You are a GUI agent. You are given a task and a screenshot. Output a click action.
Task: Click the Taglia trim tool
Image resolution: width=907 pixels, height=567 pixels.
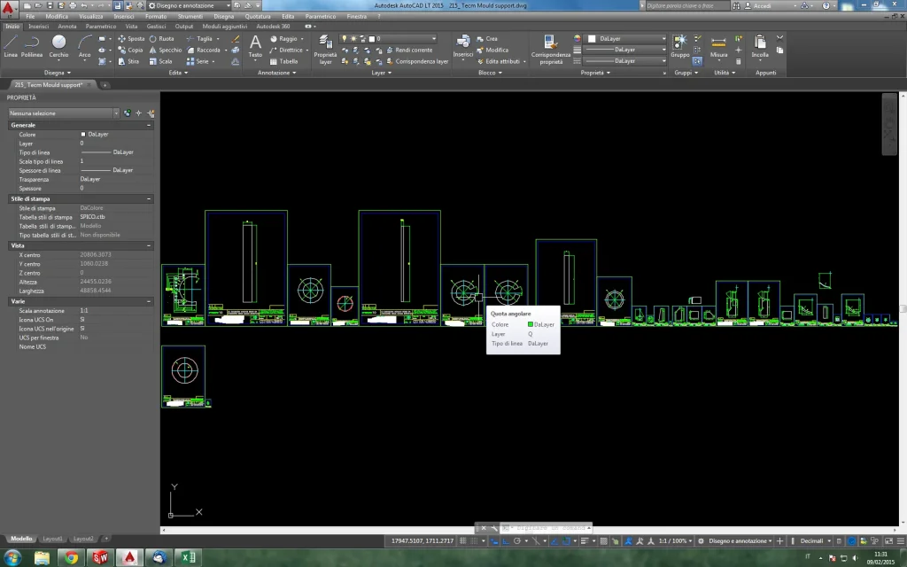[199, 39]
